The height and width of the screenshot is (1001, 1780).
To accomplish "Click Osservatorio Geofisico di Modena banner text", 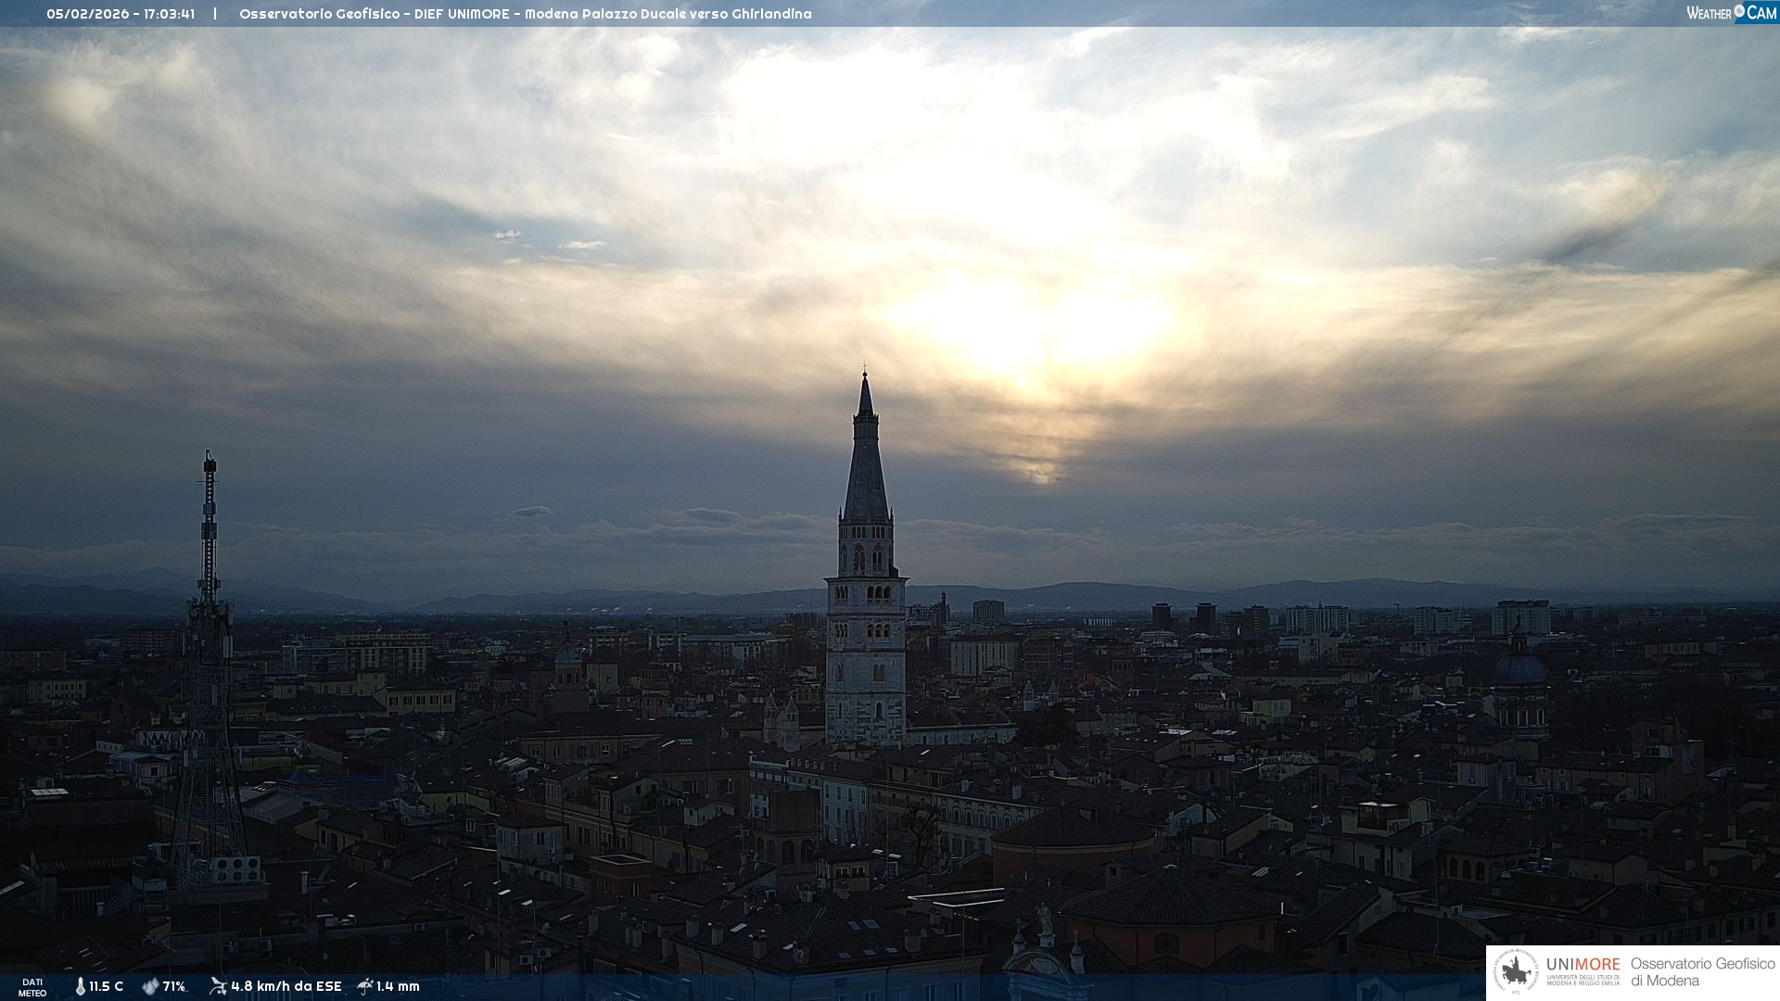I will pyautogui.click(x=1702, y=972).
